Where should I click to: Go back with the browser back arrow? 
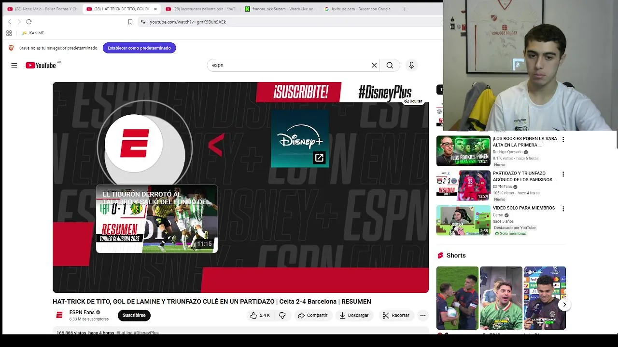(x=10, y=22)
